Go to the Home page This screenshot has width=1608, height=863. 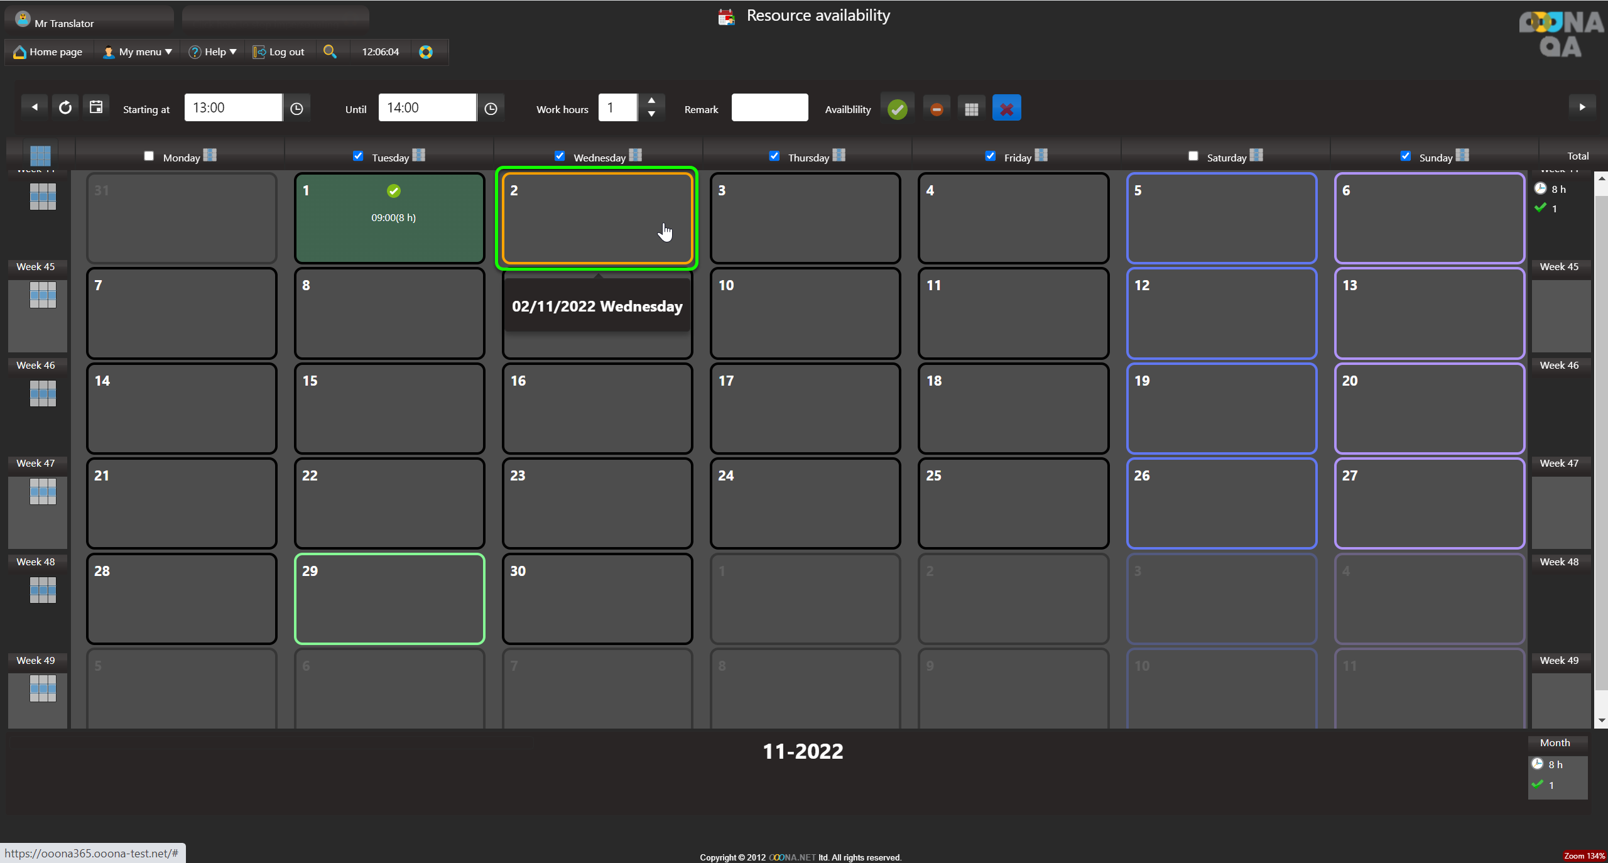(x=48, y=52)
